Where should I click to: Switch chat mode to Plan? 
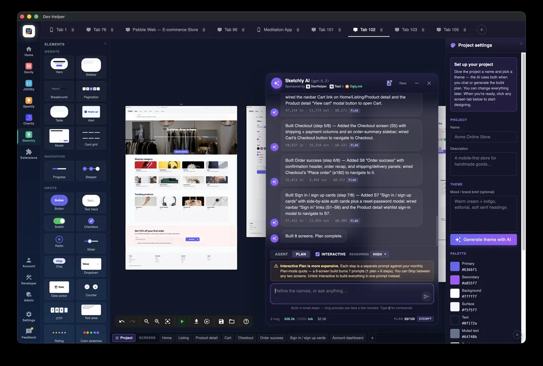[x=301, y=254]
